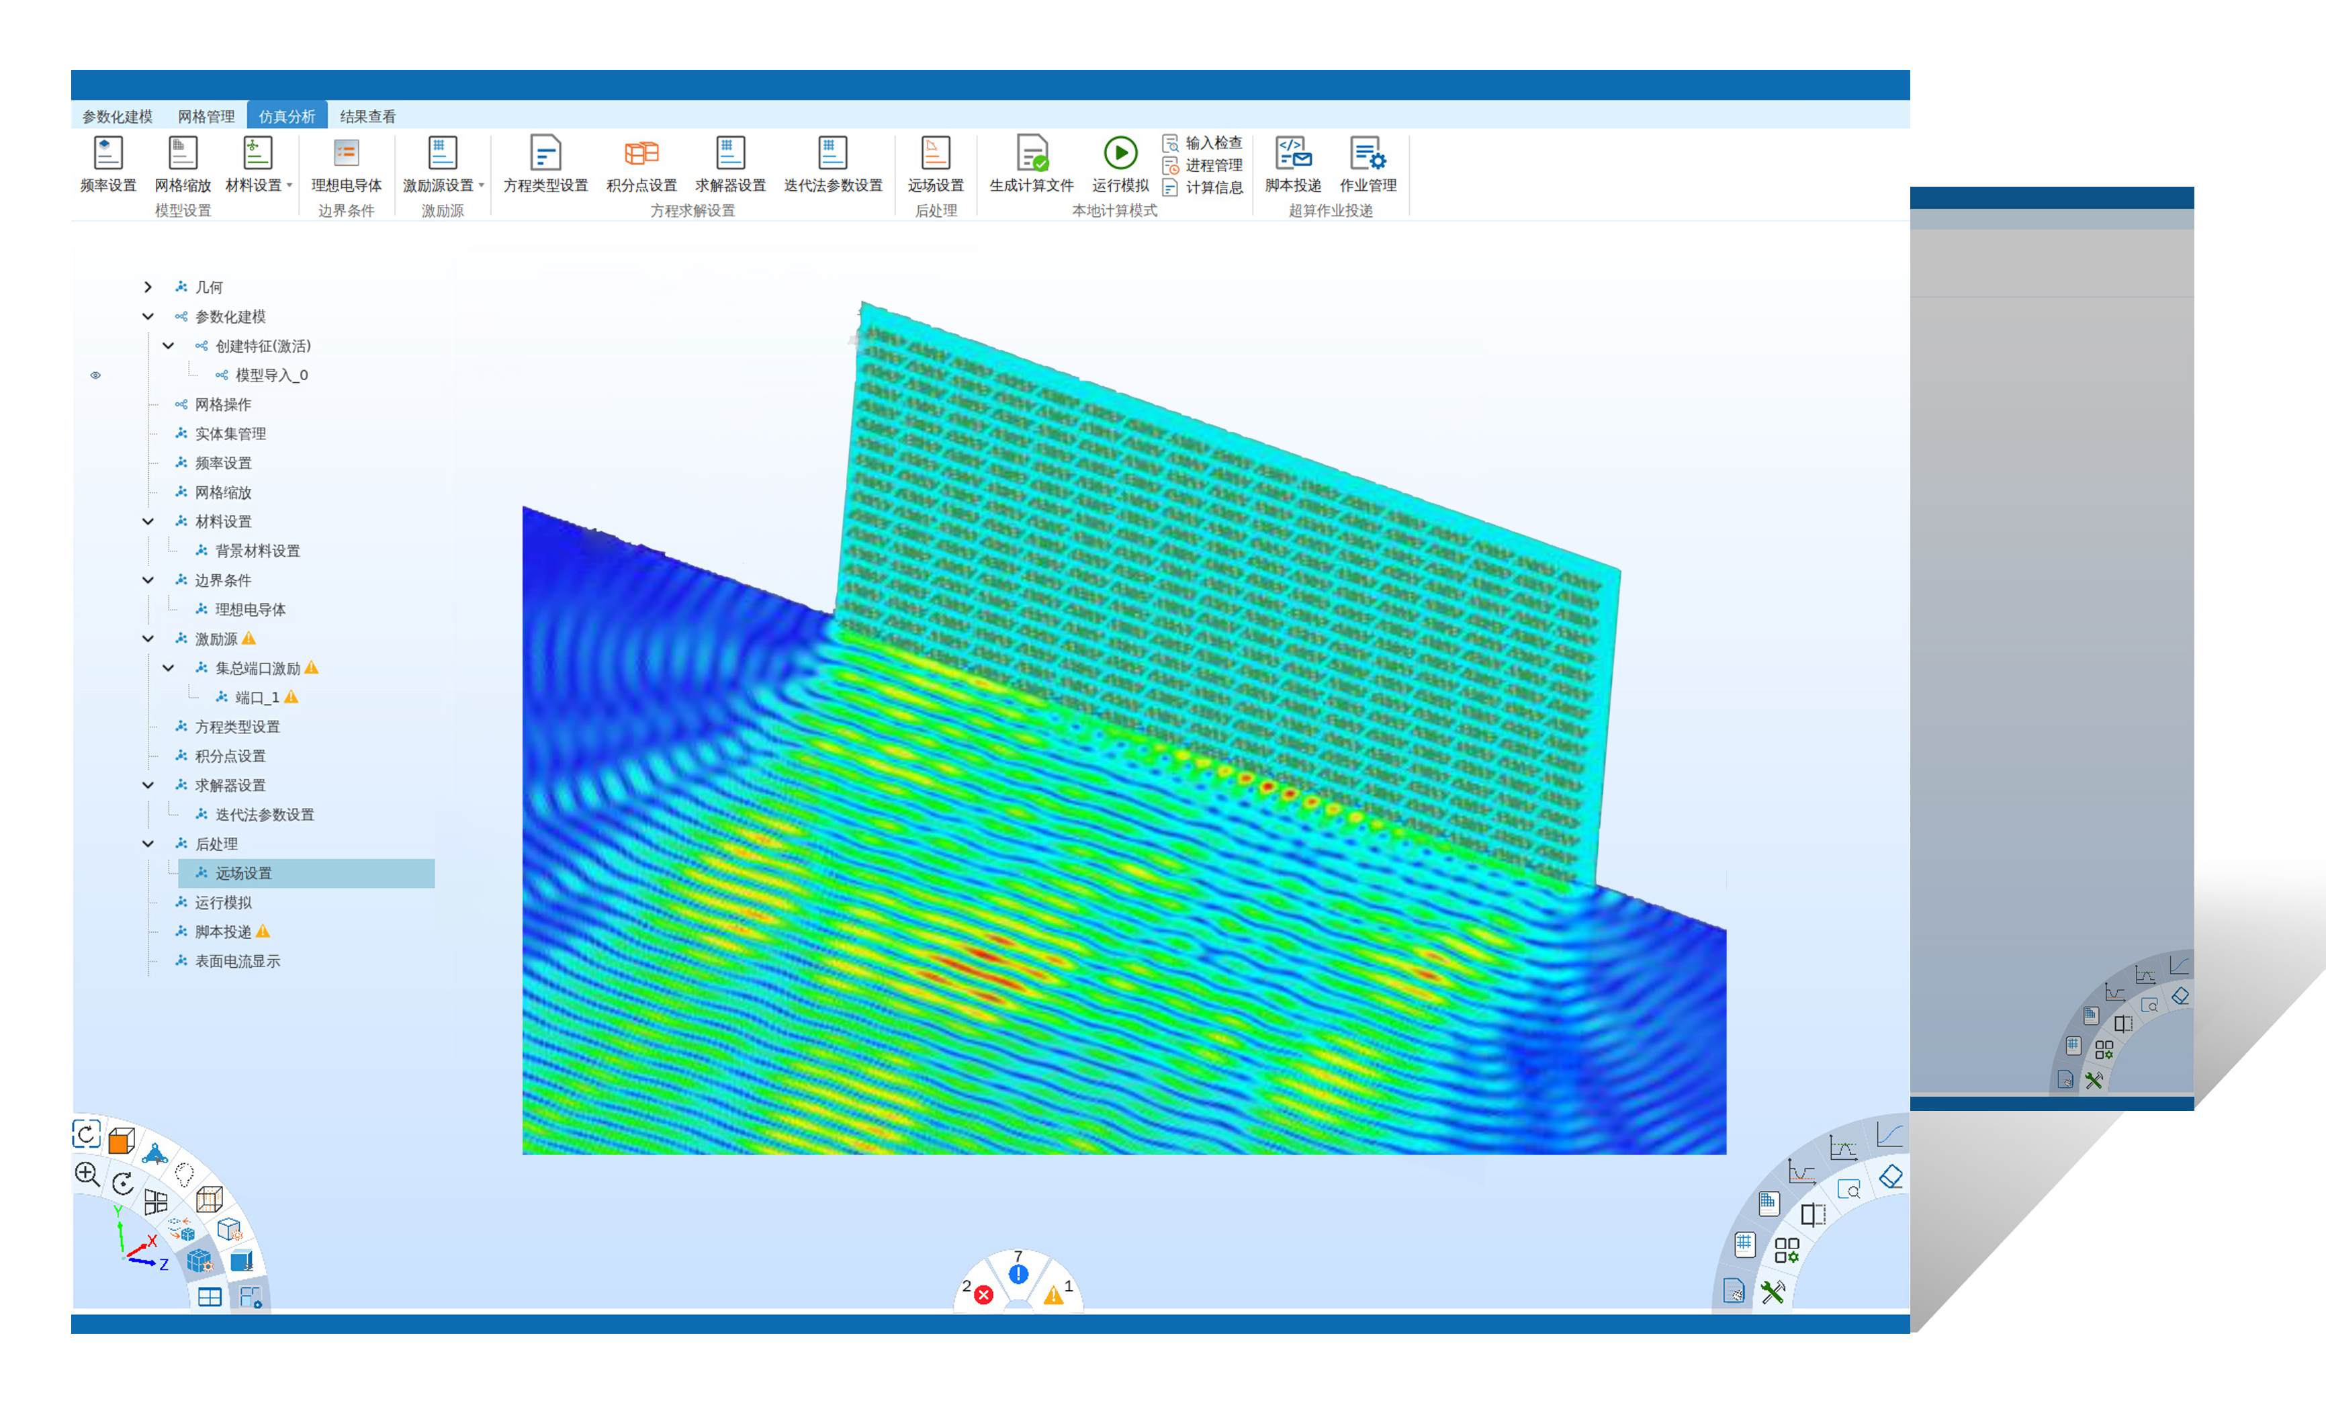This screenshot has height=1405, width=2326.
Task: Click the eraser icon in right radial menu
Action: pos(1891,1177)
